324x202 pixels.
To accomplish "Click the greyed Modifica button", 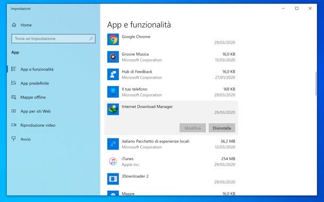I will pos(193,128).
